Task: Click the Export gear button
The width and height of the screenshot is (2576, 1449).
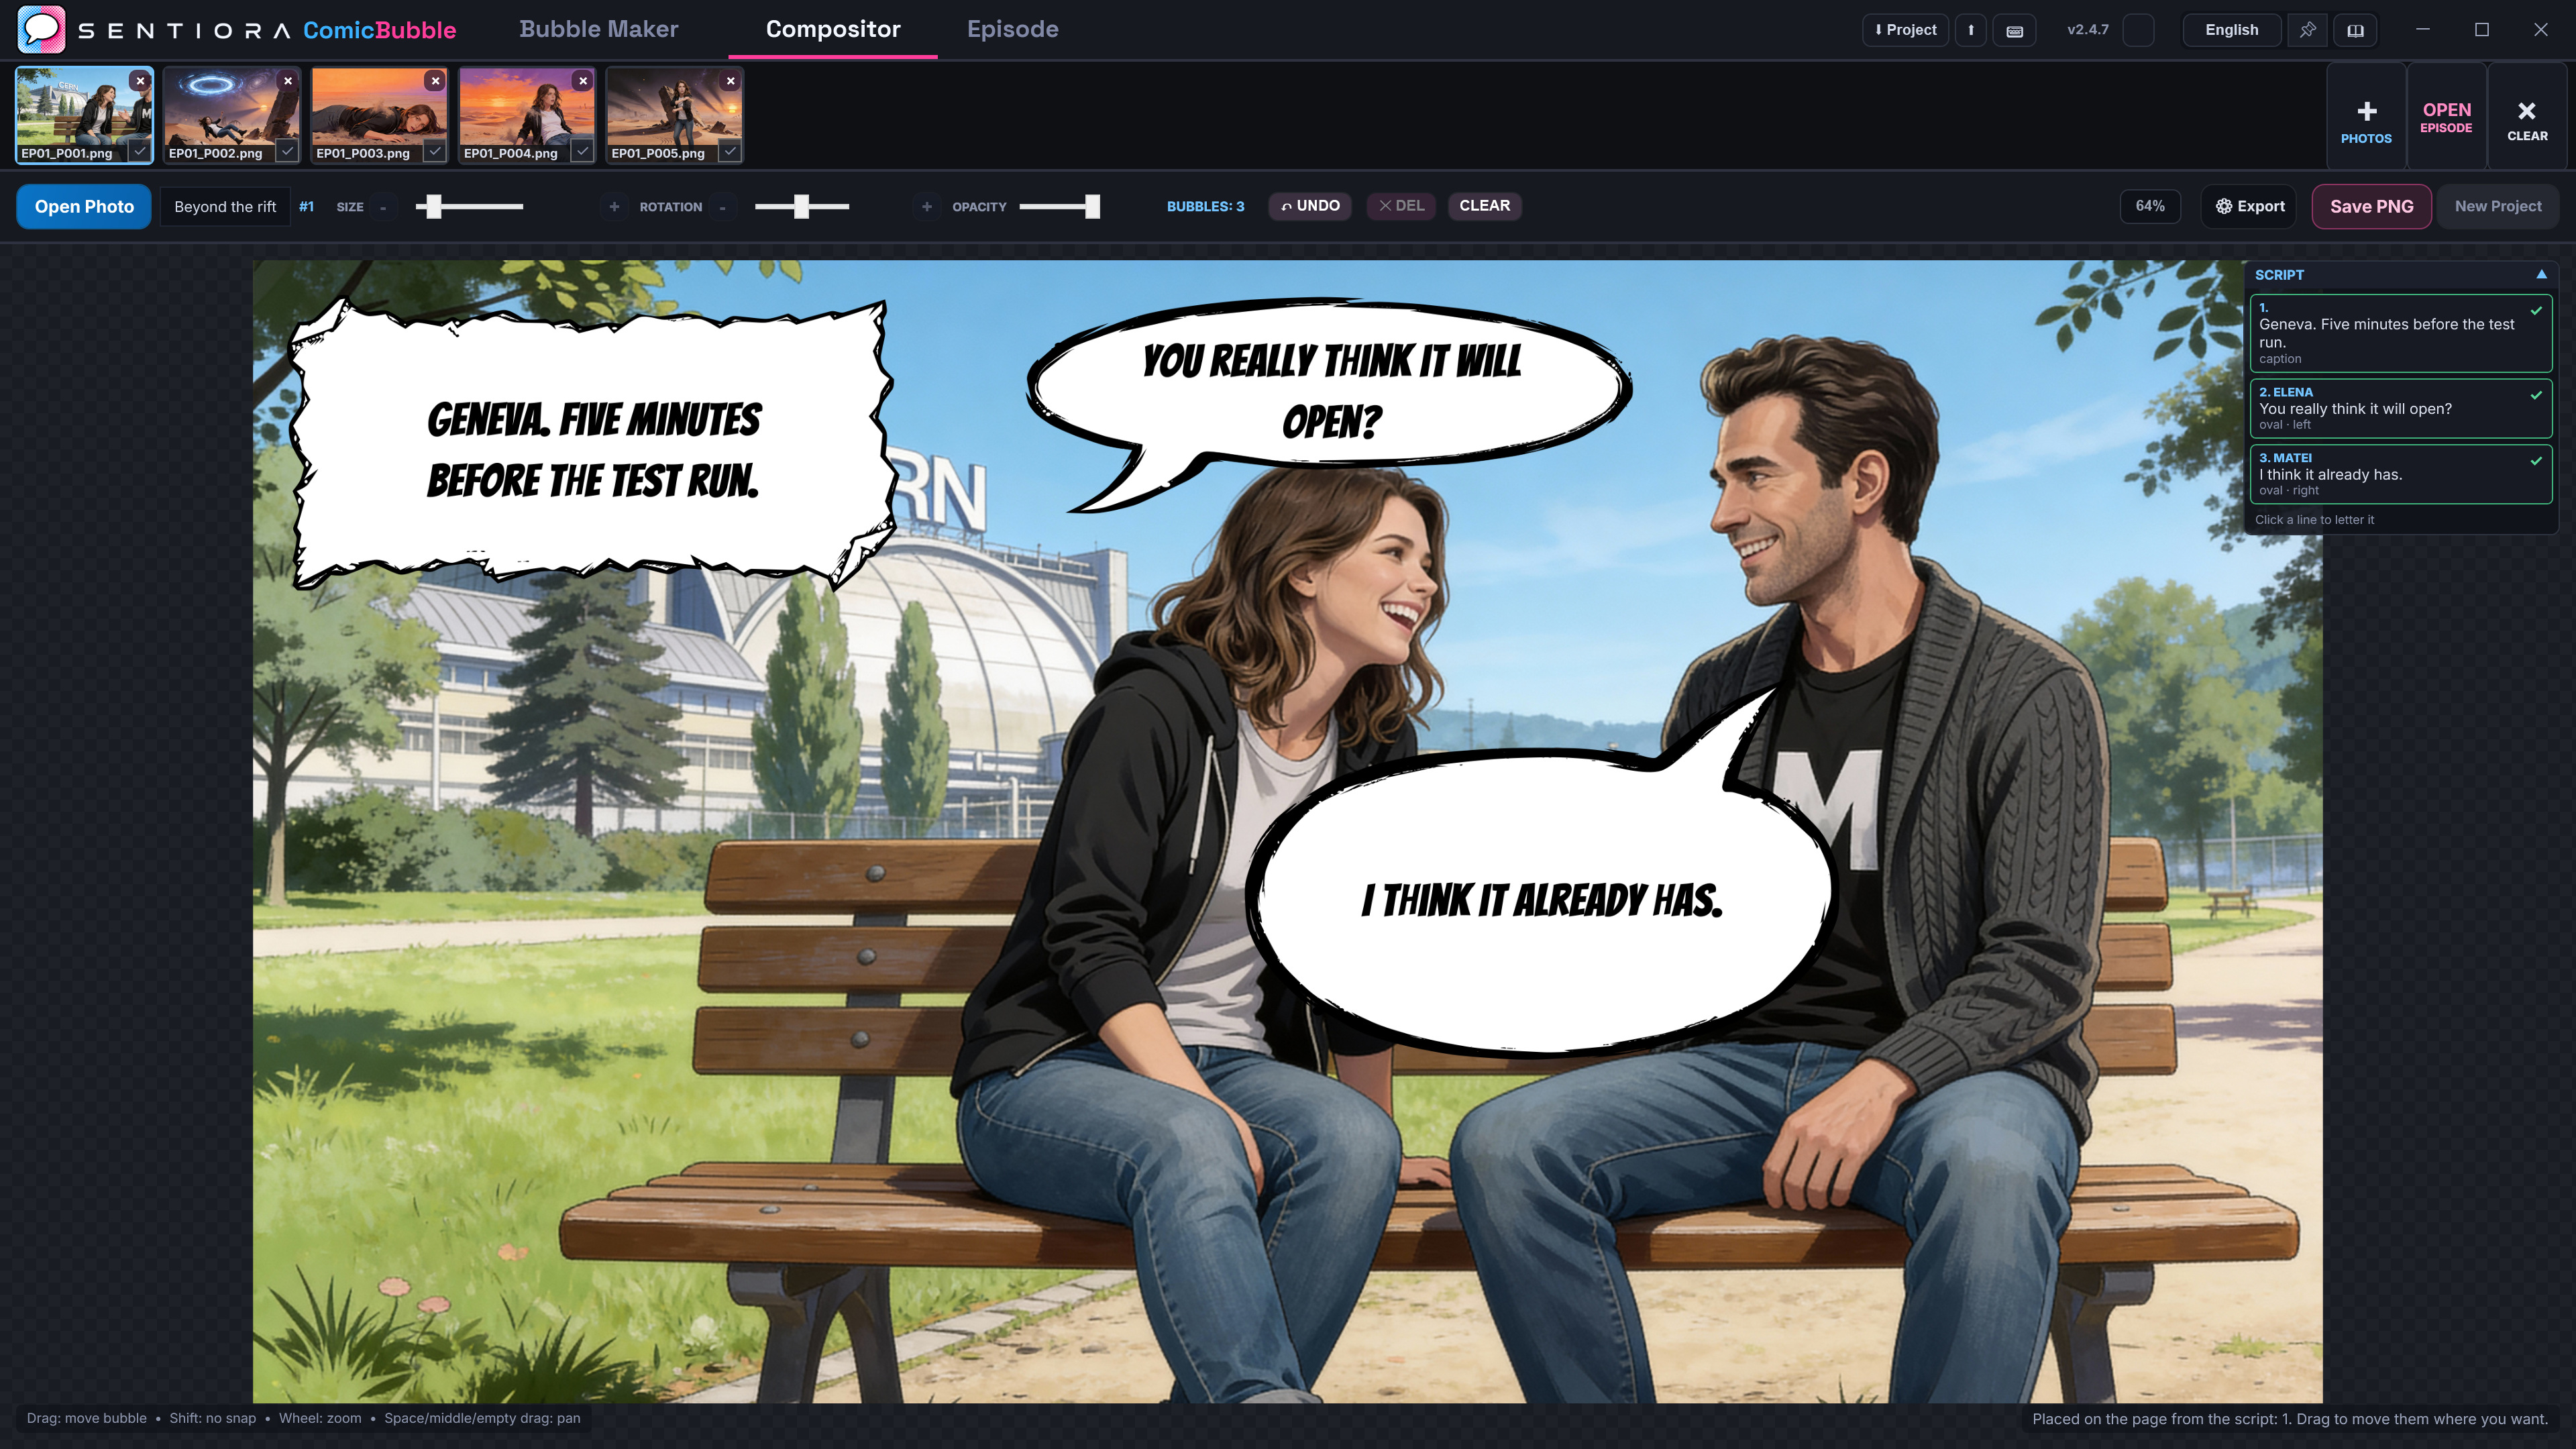Action: click(2249, 206)
